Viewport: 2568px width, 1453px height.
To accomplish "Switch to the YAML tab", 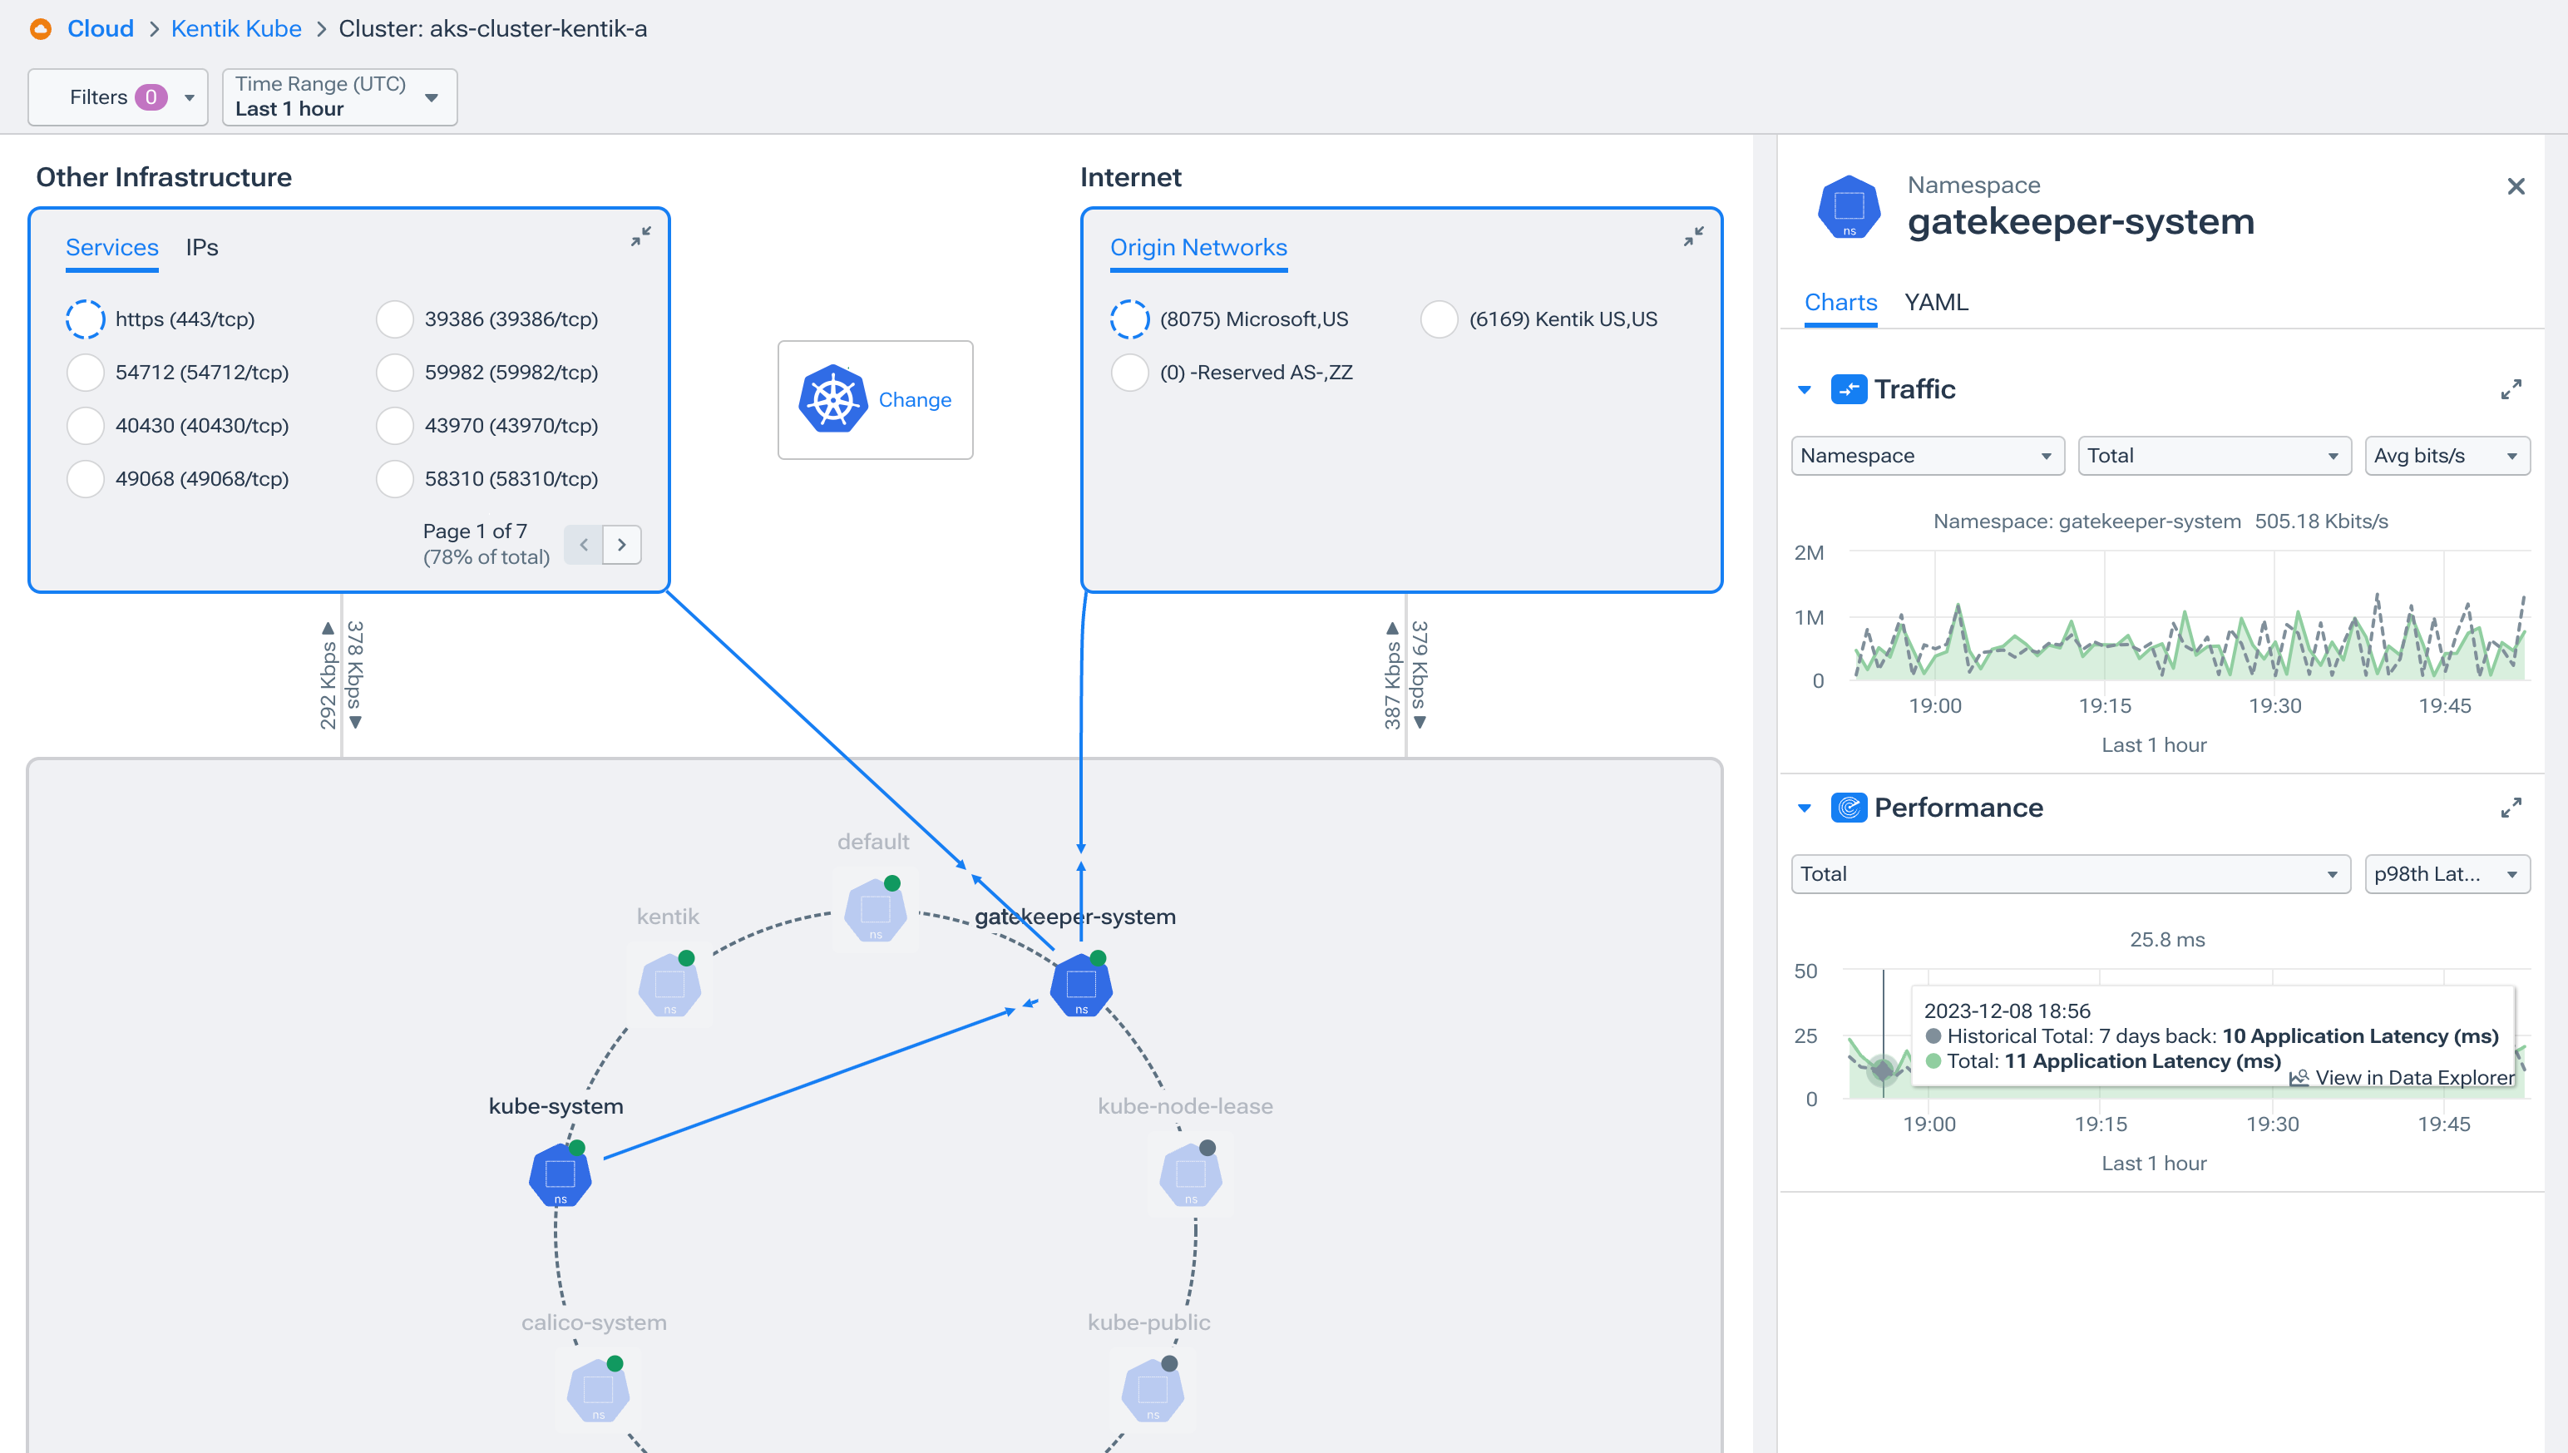I will 1935,301.
